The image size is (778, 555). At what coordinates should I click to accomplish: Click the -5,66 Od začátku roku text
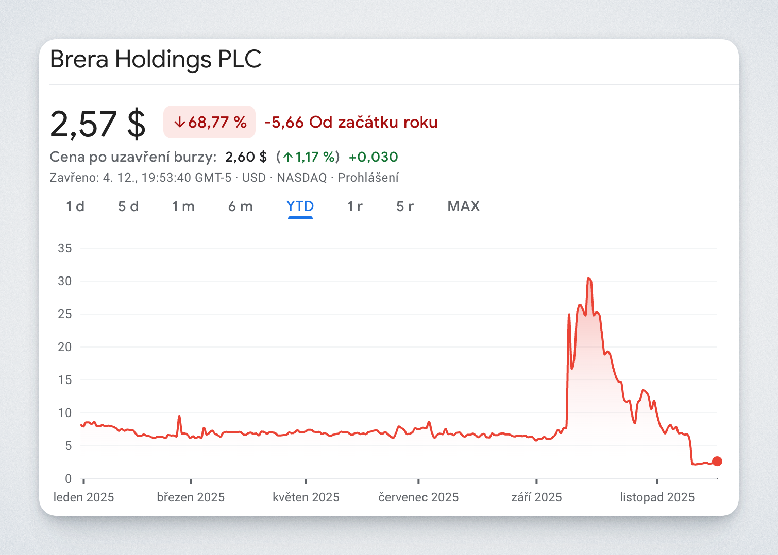pos(351,123)
